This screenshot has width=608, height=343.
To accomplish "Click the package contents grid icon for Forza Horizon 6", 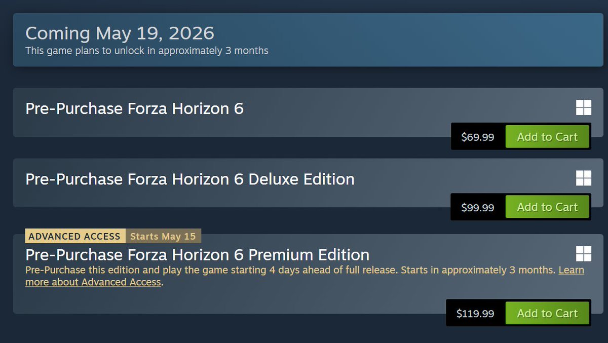I will point(584,107).
